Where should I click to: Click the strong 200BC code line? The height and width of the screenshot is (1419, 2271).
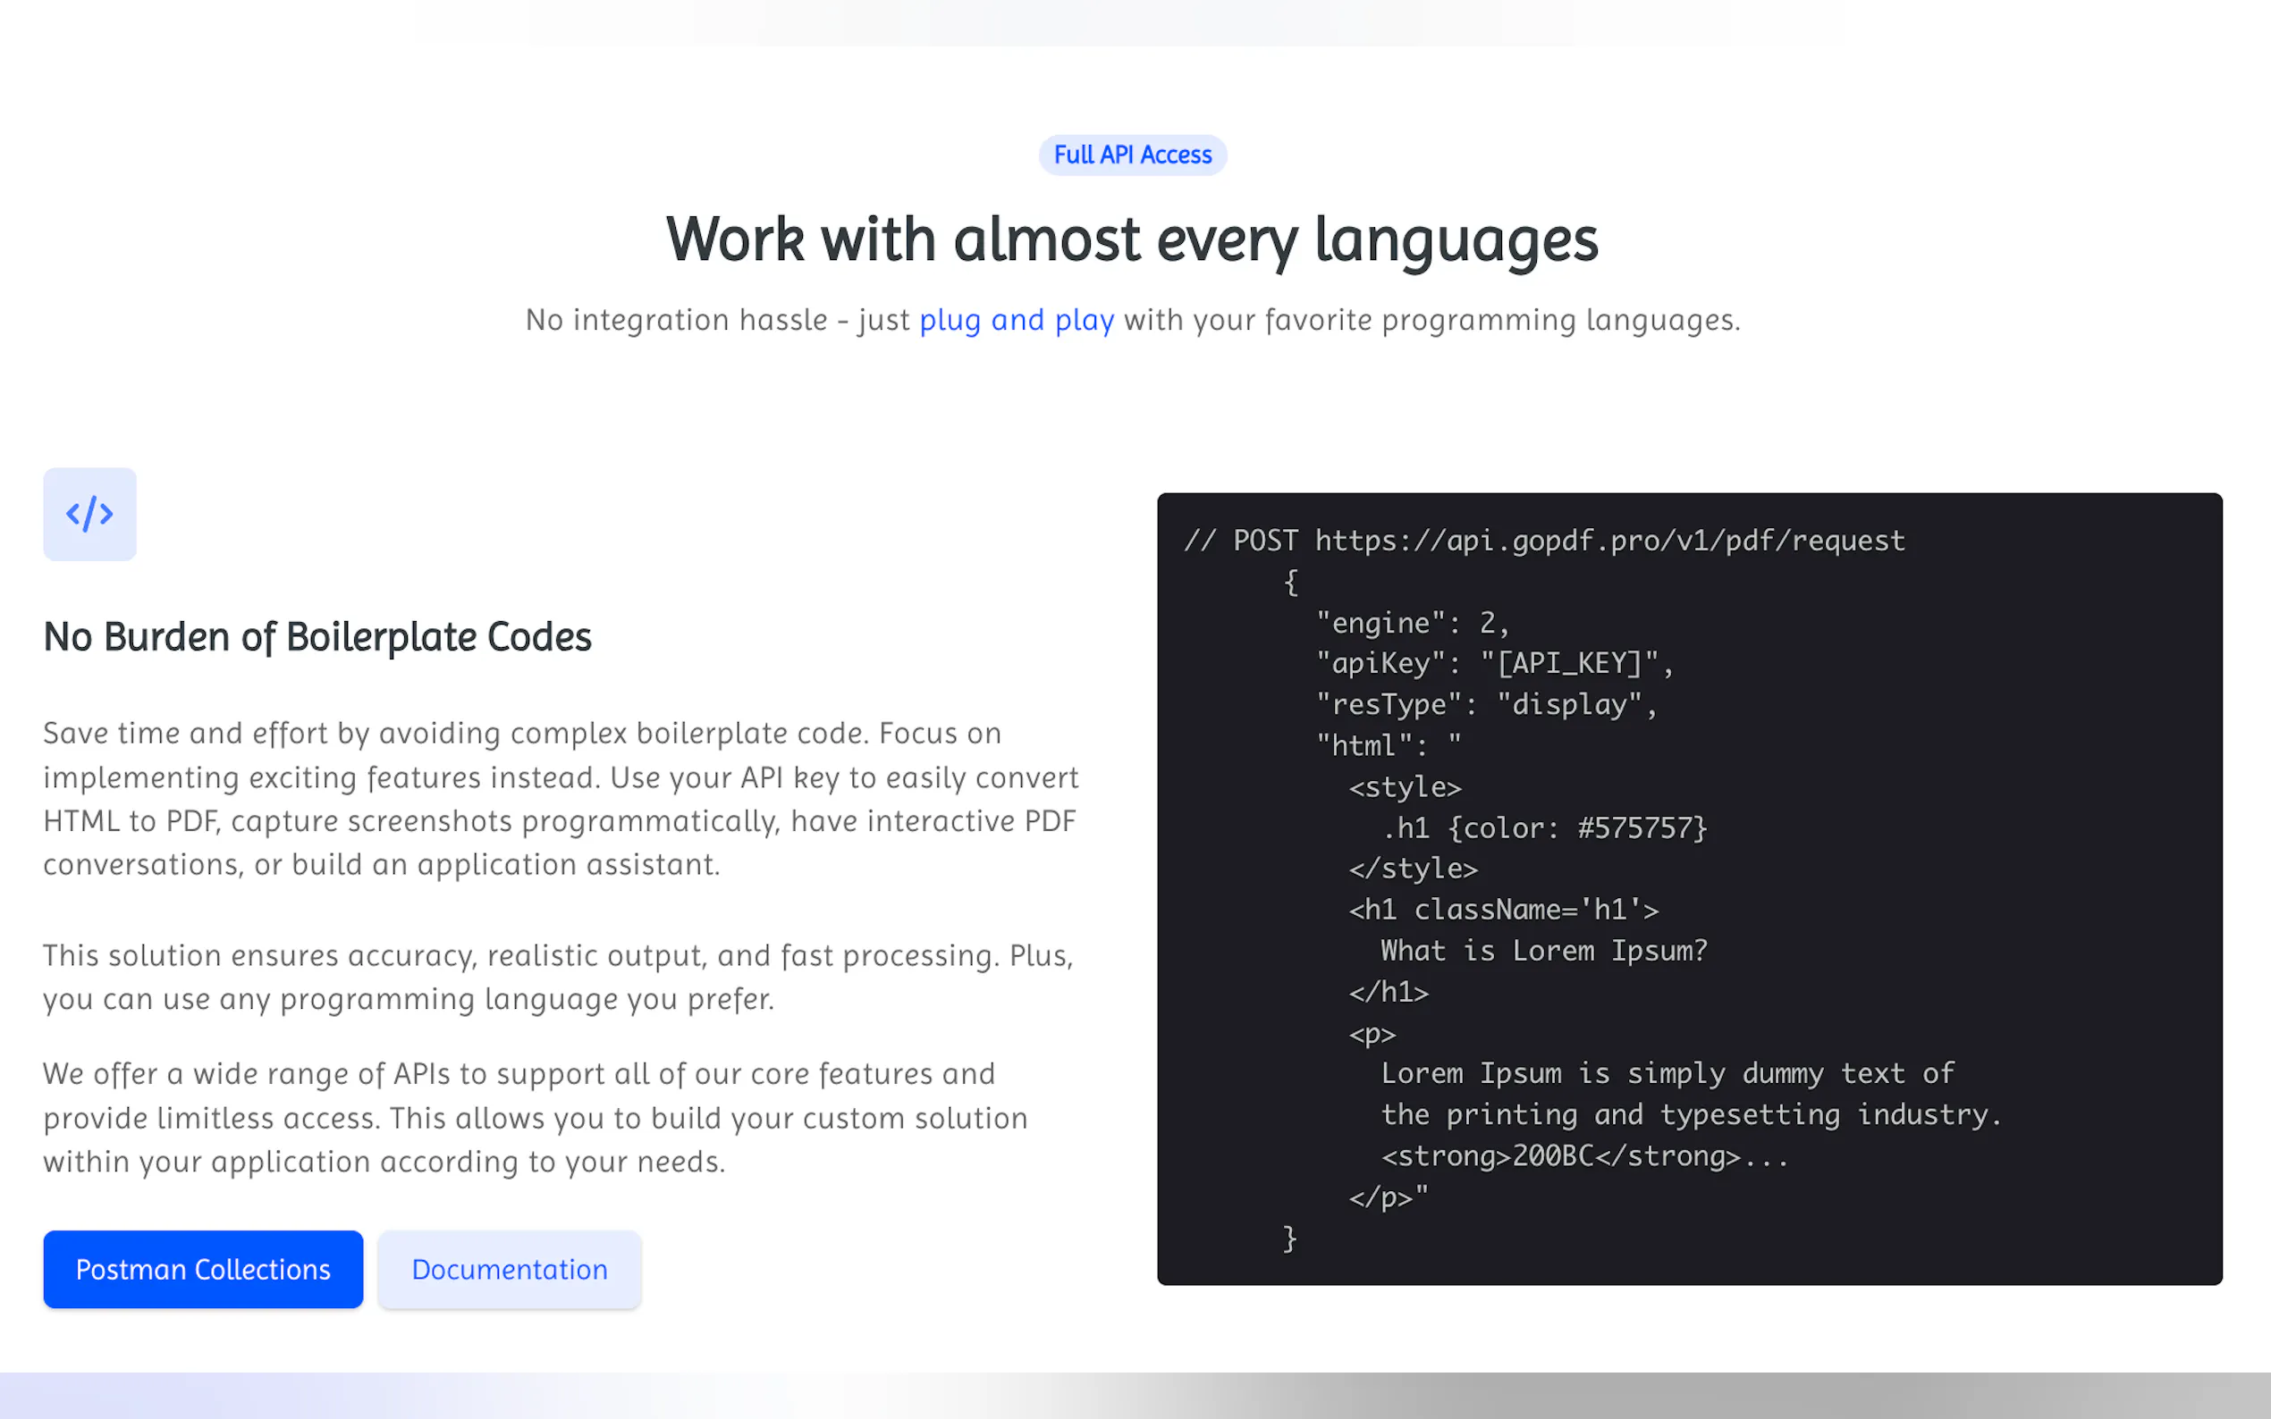point(1584,1156)
